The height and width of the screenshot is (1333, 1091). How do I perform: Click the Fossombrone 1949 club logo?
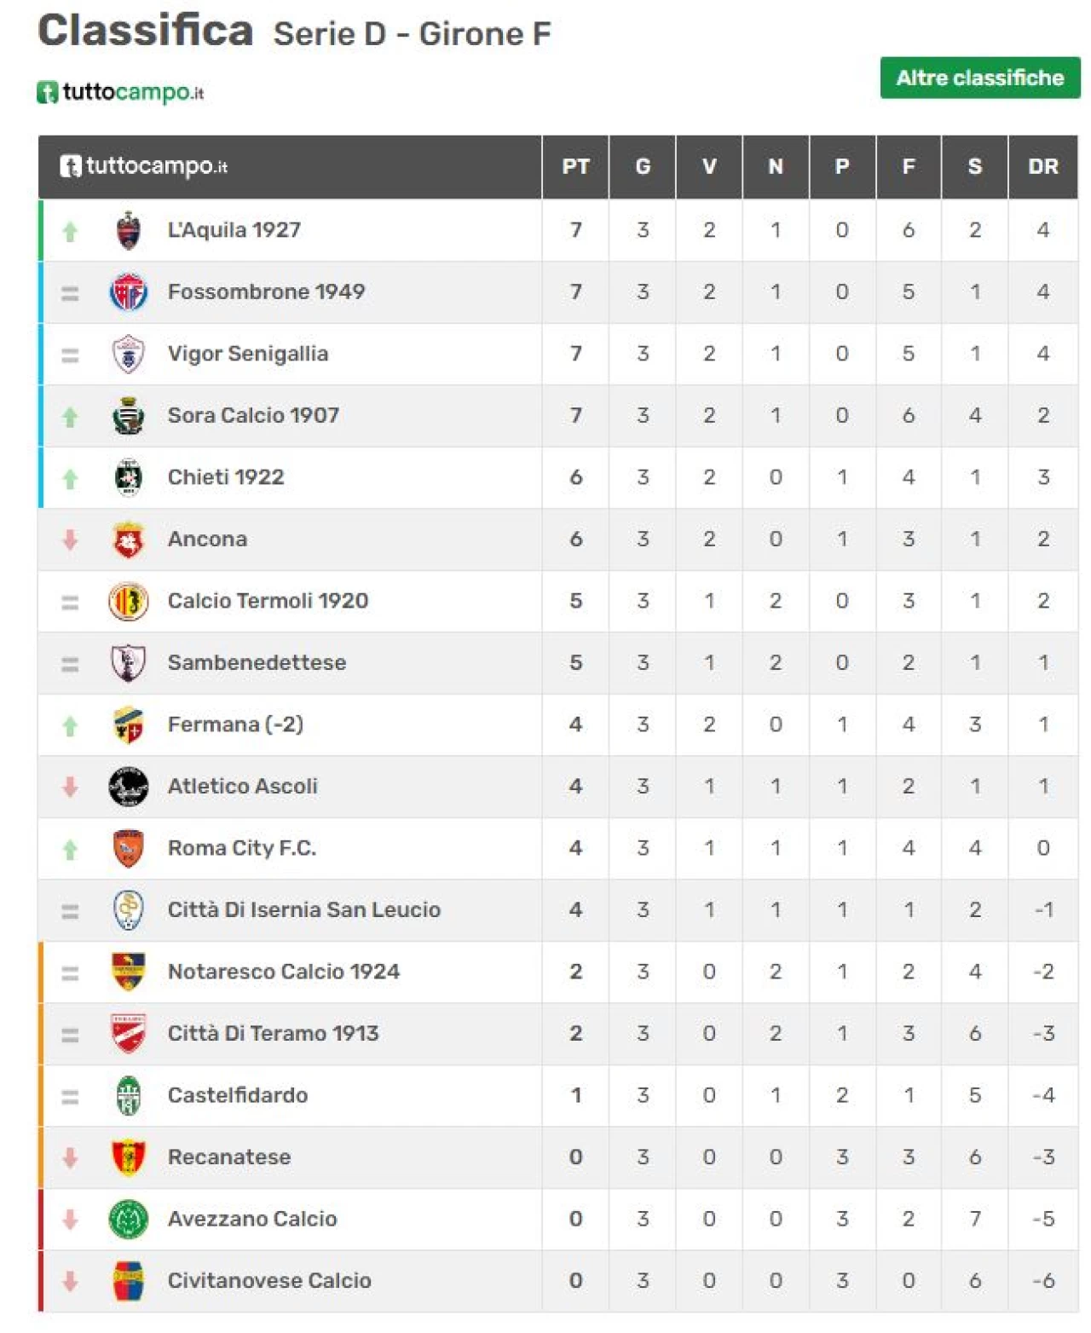pyautogui.click(x=129, y=292)
